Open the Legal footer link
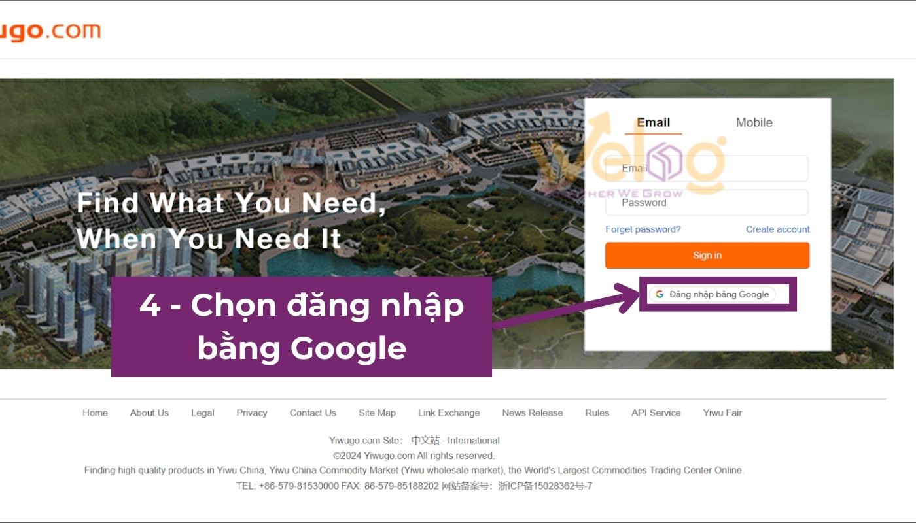The height and width of the screenshot is (523, 916). coord(202,413)
